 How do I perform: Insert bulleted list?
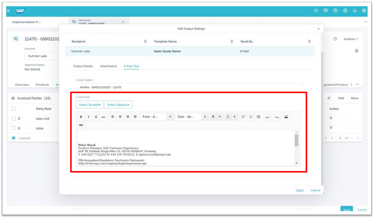coord(243,117)
